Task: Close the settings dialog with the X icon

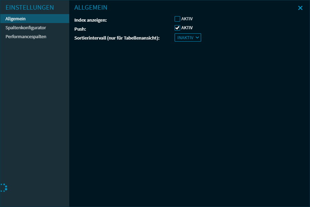Action: [300, 8]
